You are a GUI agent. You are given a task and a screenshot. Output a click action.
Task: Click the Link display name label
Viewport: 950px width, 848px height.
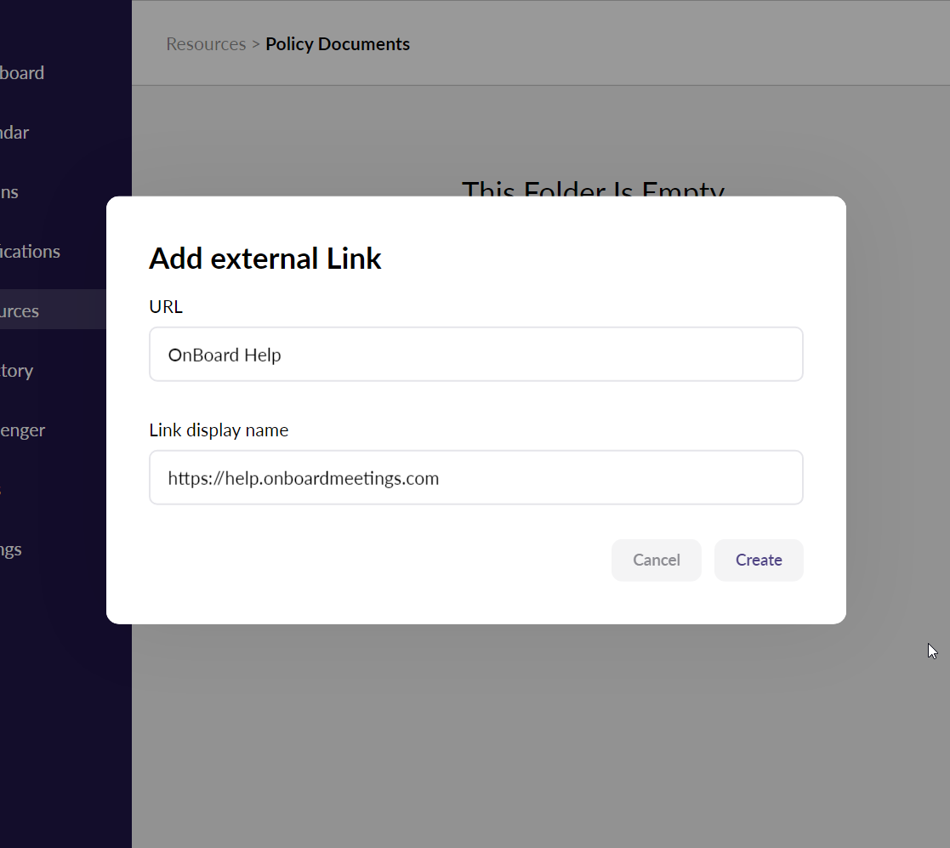[219, 430]
